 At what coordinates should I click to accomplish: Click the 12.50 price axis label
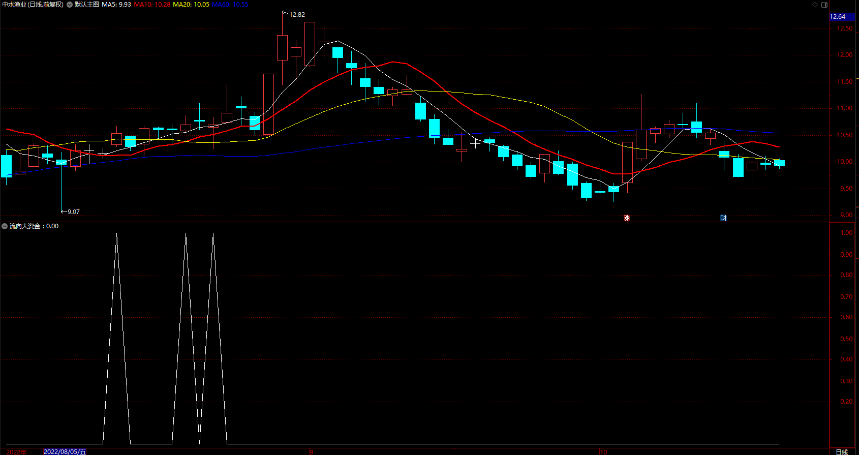[x=845, y=28]
